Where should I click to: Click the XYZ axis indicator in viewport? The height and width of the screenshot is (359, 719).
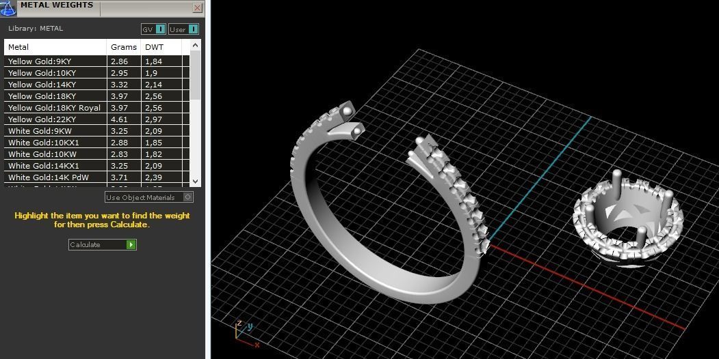248,334
